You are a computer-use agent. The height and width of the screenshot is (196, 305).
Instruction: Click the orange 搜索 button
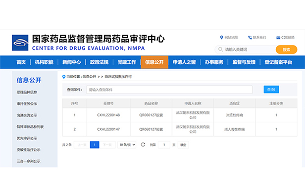(286, 49)
